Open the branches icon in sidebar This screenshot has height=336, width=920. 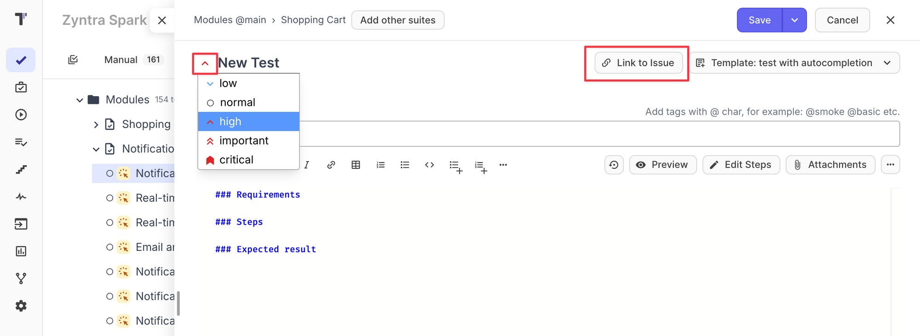pyautogui.click(x=21, y=278)
